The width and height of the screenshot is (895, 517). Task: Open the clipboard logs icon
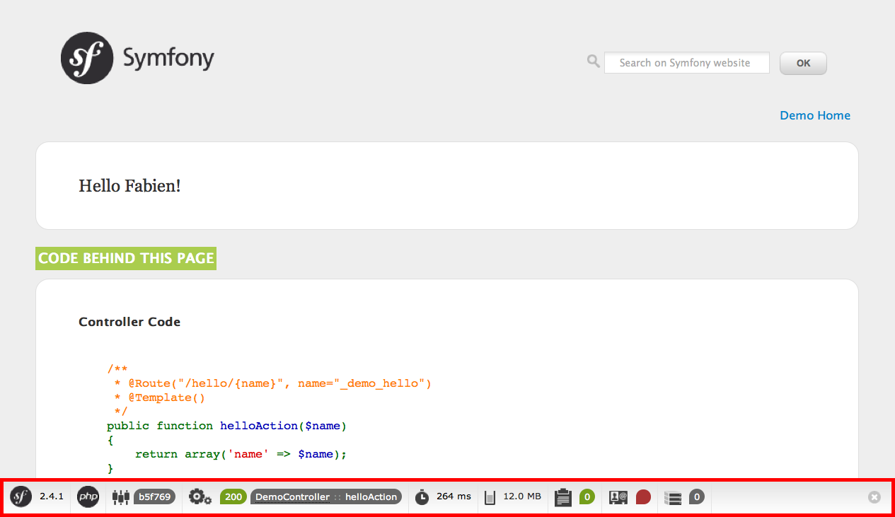click(x=563, y=497)
